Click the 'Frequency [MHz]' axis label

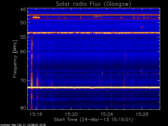click(x=15, y=59)
